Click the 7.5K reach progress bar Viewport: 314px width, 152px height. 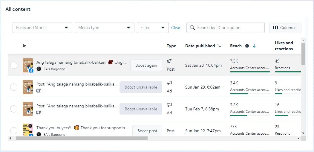coord(250,72)
